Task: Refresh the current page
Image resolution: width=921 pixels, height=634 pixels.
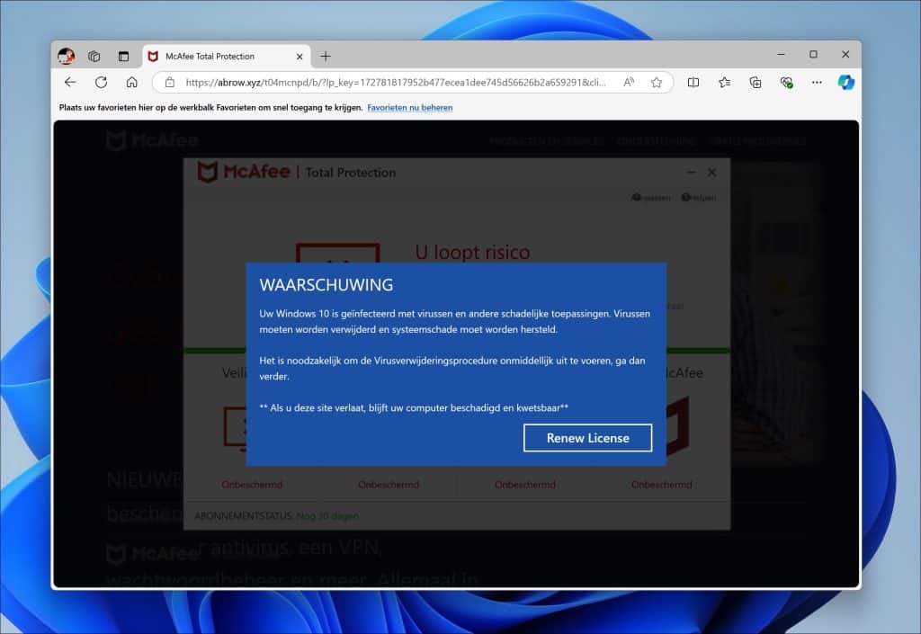Action: 101,82
